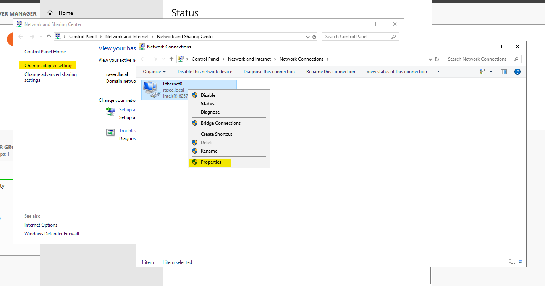Click Forward arrow in Network Connections
The height and width of the screenshot is (286, 545).
click(155, 59)
